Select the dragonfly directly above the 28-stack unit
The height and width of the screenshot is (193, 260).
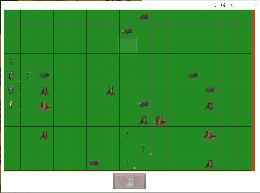click(11, 61)
